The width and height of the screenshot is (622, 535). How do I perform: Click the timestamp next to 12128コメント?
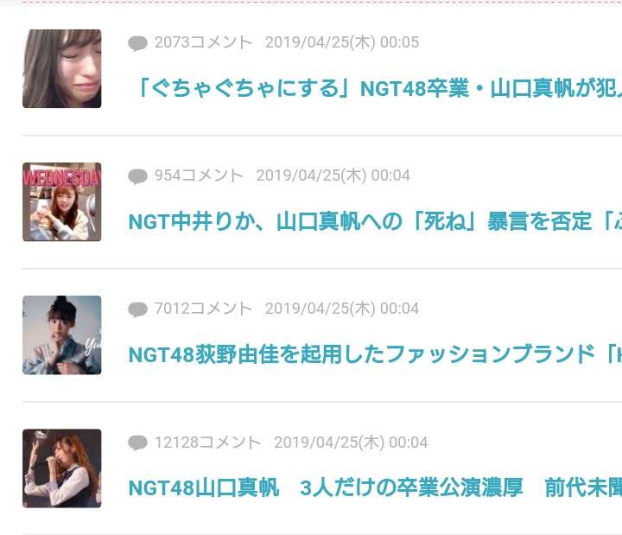point(351,443)
